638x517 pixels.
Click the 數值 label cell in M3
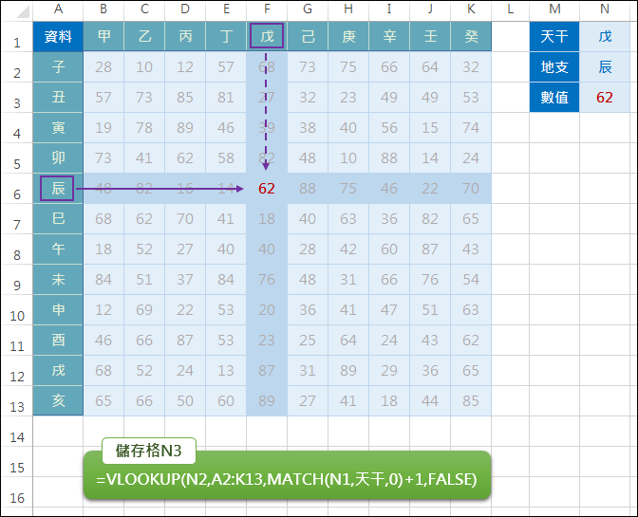click(x=554, y=98)
